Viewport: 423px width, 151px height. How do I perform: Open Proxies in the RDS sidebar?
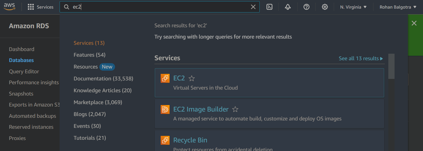point(17,138)
